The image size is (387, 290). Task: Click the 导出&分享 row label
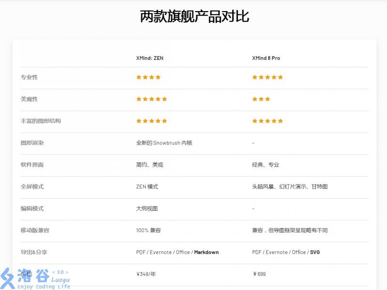pos(34,252)
